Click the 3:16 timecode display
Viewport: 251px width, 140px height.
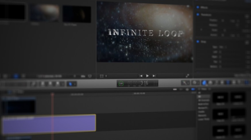pyautogui.click(x=144, y=83)
